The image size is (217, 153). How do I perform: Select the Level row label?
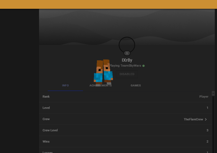point(46,108)
